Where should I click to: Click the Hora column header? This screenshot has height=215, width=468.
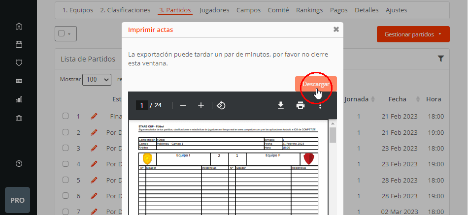point(434,99)
